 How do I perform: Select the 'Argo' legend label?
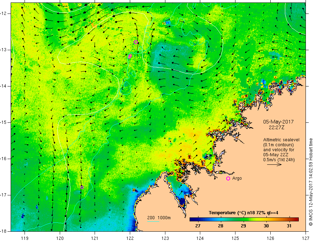(237, 178)
